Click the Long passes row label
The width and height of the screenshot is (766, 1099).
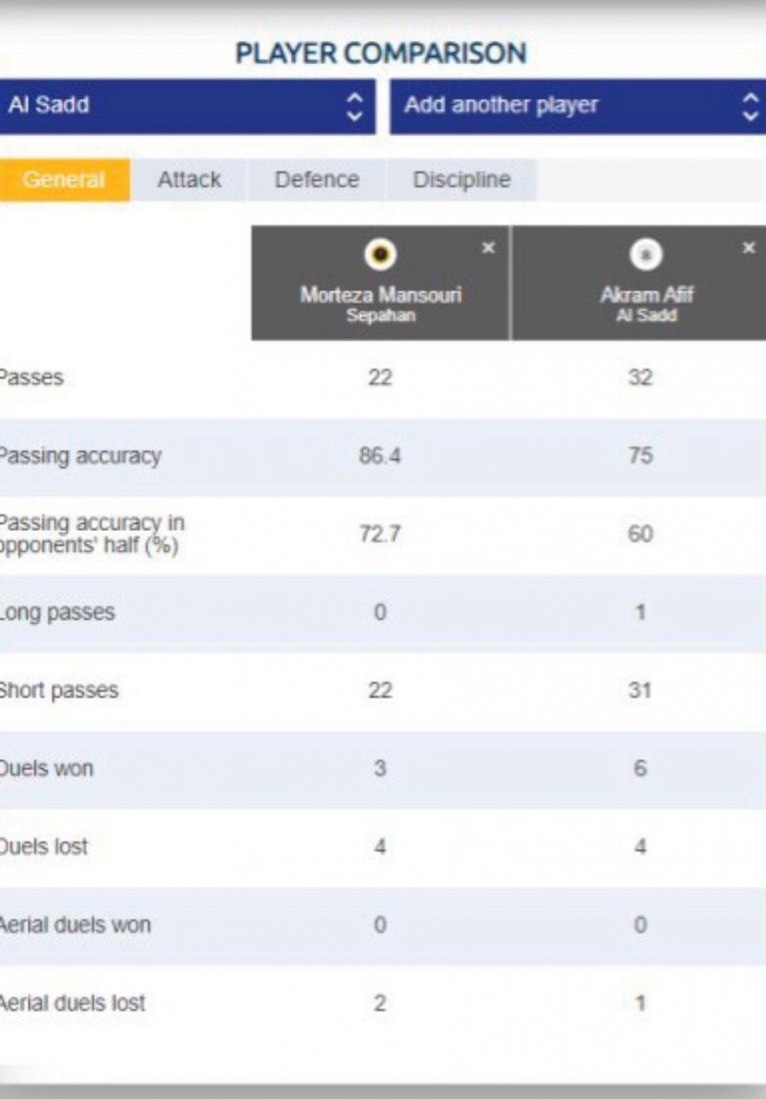point(57,612)
